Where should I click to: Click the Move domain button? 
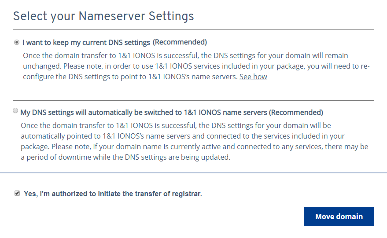pos(339,216)
